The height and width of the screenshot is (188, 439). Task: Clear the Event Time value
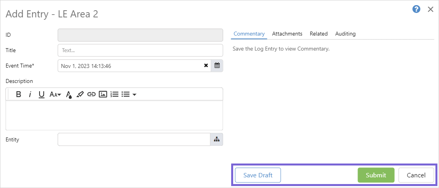[x=206, y=66]
